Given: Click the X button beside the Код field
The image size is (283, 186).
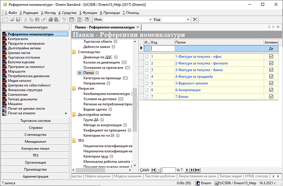Looking at the screenshot, I should (195, 20).
